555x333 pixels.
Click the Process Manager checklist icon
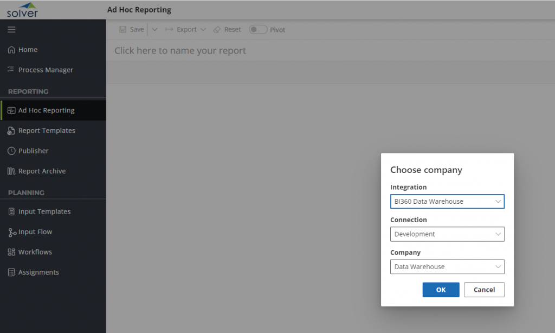(x=11, y=70)
